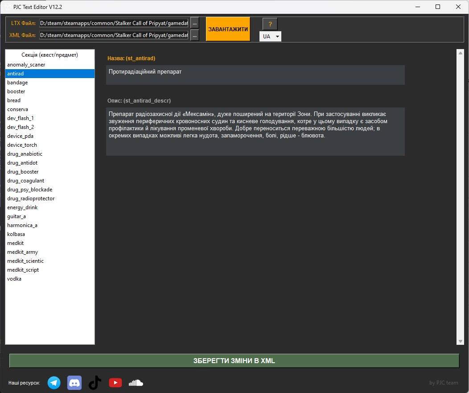The height and width of the screenshot is (393, 469).
Task: Browse for the XML file
Action: (194, 35)
